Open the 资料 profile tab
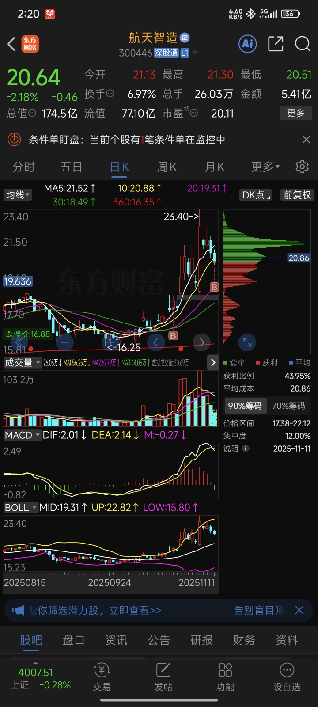Screen dimensions: 318x707 (x=287, y=640)
